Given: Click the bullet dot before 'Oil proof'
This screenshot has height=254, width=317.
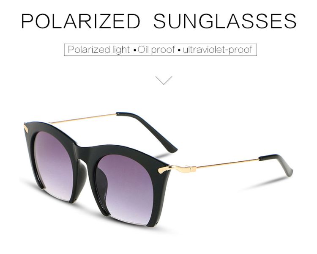Looking at the screenshot, I should click(135, 51).
